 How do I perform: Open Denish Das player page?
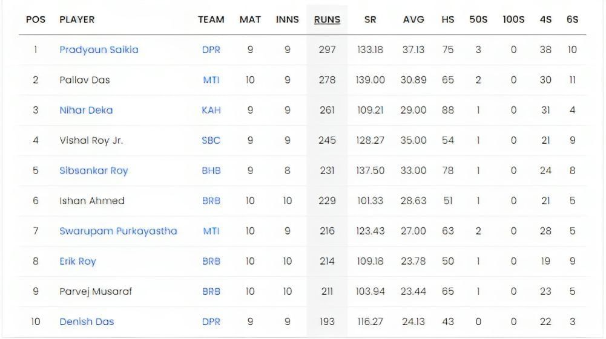point(87,321)
